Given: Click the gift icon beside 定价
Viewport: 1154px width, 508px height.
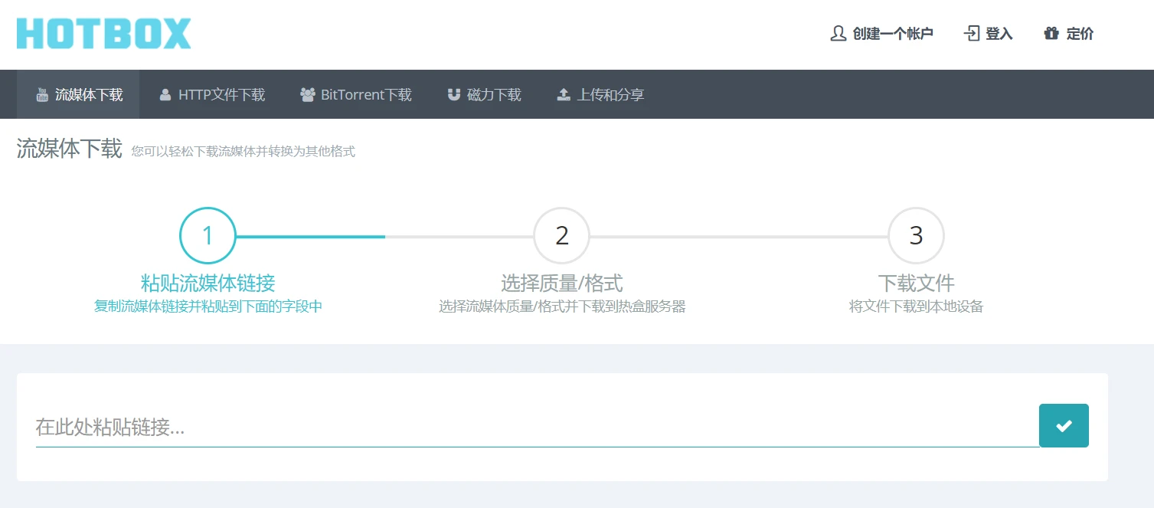Looking at the screenshot, I should tap(1051, 34).
